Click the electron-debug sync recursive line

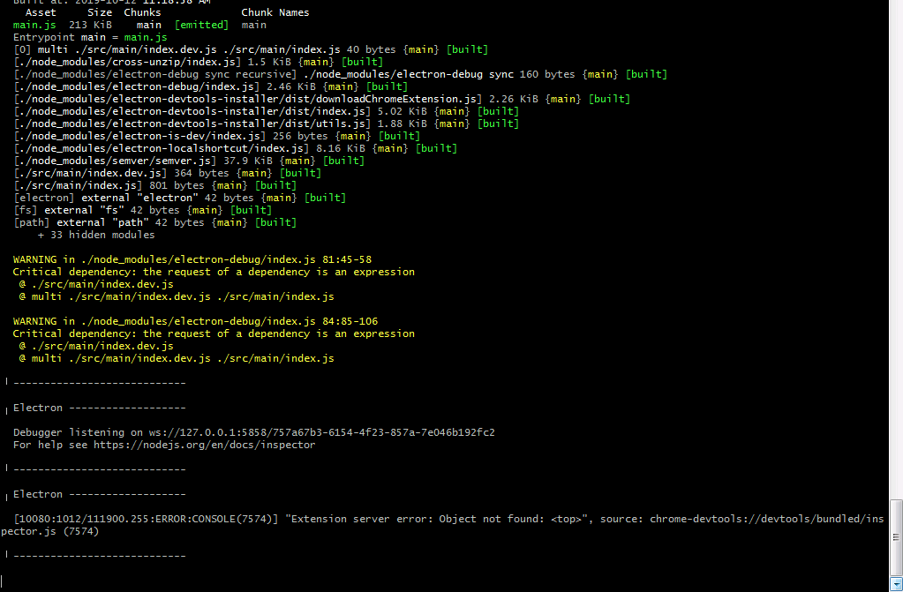(340, 74)
